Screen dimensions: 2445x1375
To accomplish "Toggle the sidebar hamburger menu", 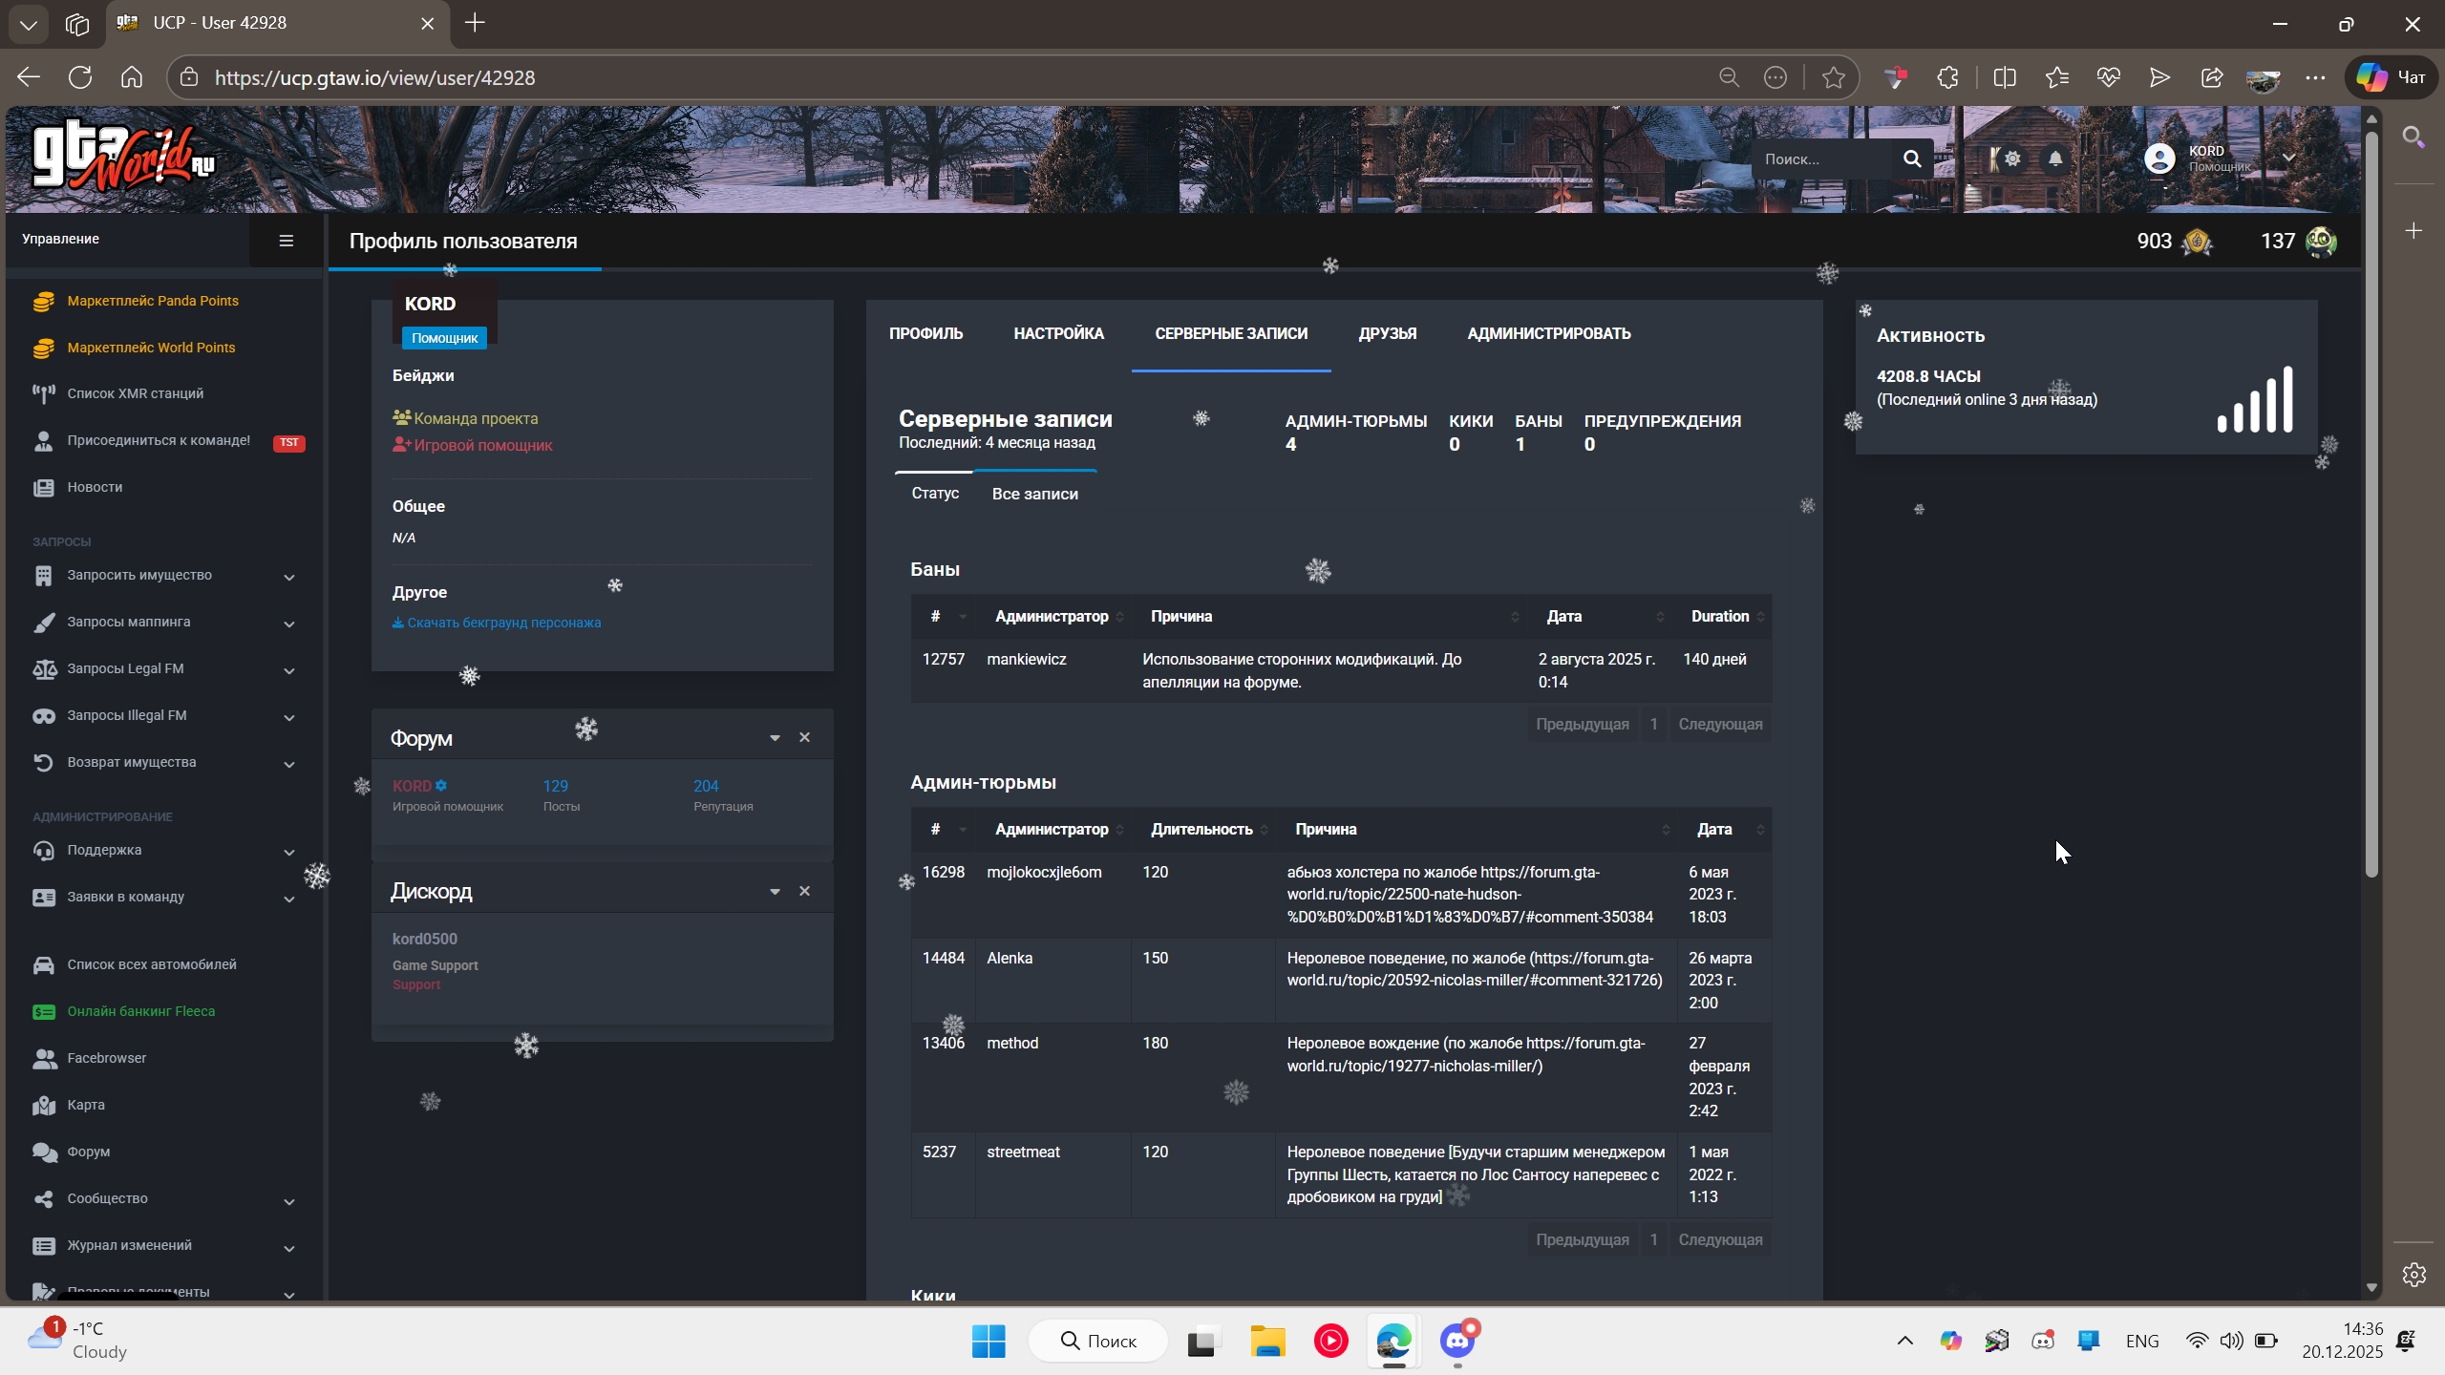I will (286, 241).
